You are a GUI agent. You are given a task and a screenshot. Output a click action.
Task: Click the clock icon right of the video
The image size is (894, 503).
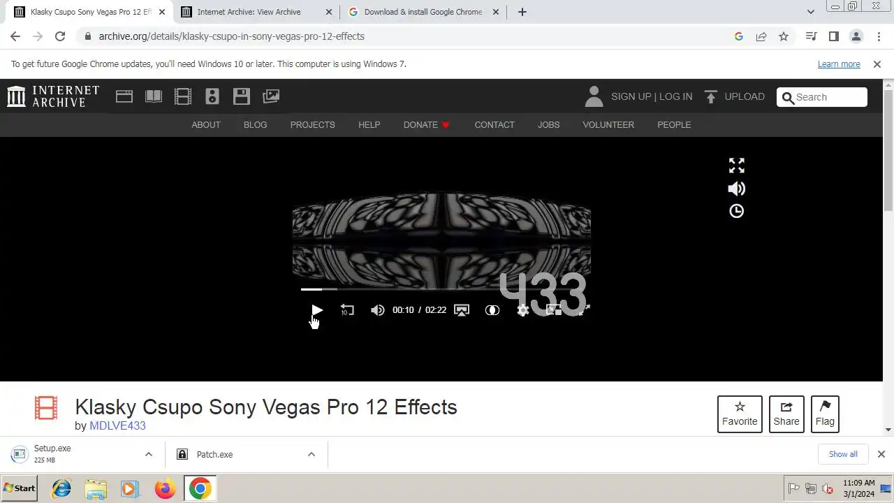tap(737, 211)
